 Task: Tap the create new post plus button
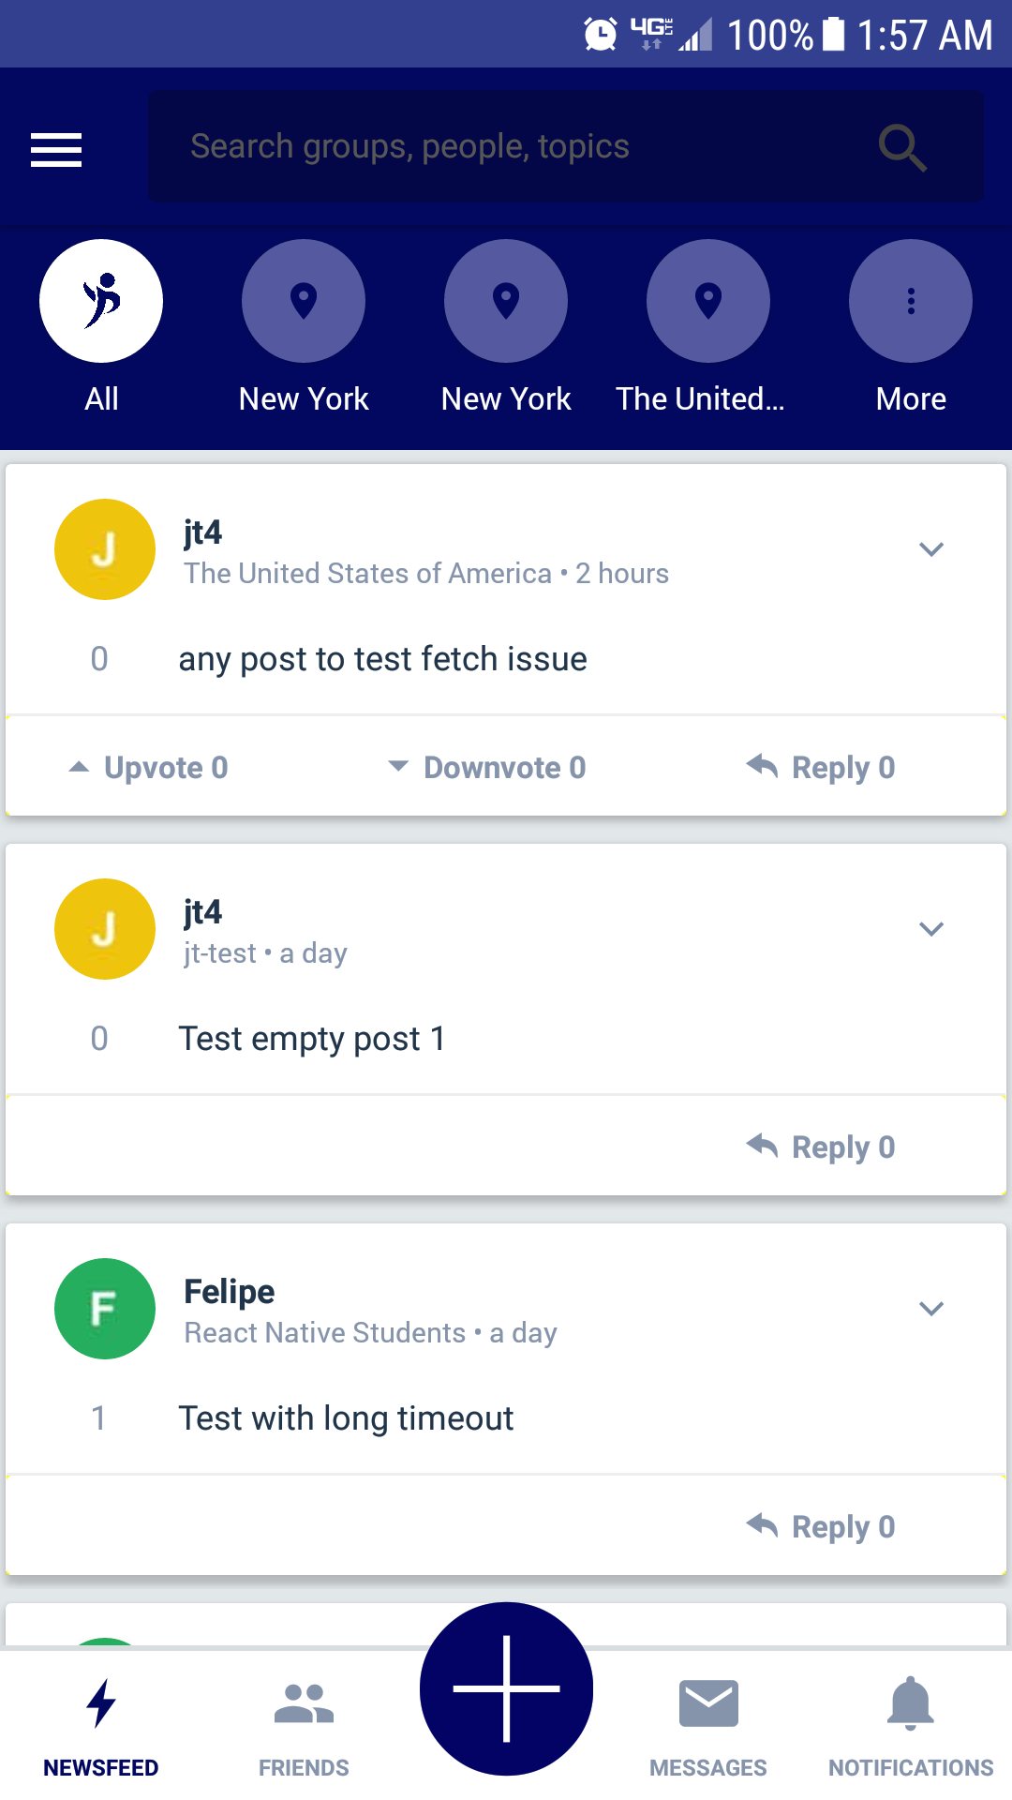(506, 1688)
